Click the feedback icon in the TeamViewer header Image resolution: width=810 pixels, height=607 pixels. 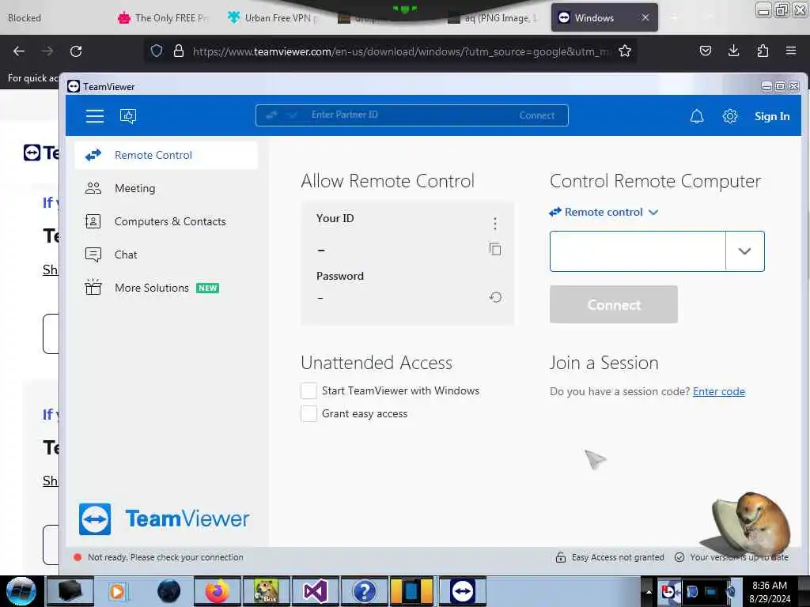tap(128, 116)
